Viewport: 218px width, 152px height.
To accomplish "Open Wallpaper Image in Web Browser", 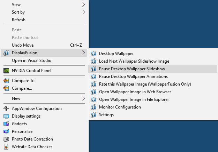I will point(135,92).
